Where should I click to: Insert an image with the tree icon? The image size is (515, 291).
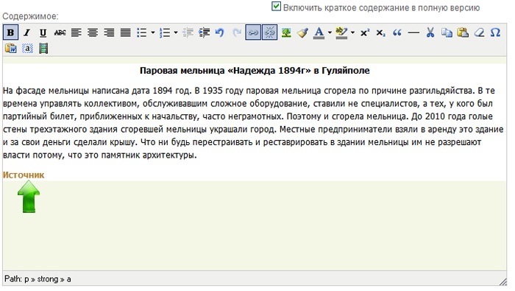286,32
